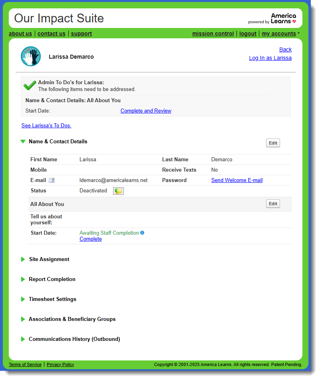The width and height of the screenshot is (320, 380).
Task: Click the Awaiting Staff Completion text
Action: [109, 233]
